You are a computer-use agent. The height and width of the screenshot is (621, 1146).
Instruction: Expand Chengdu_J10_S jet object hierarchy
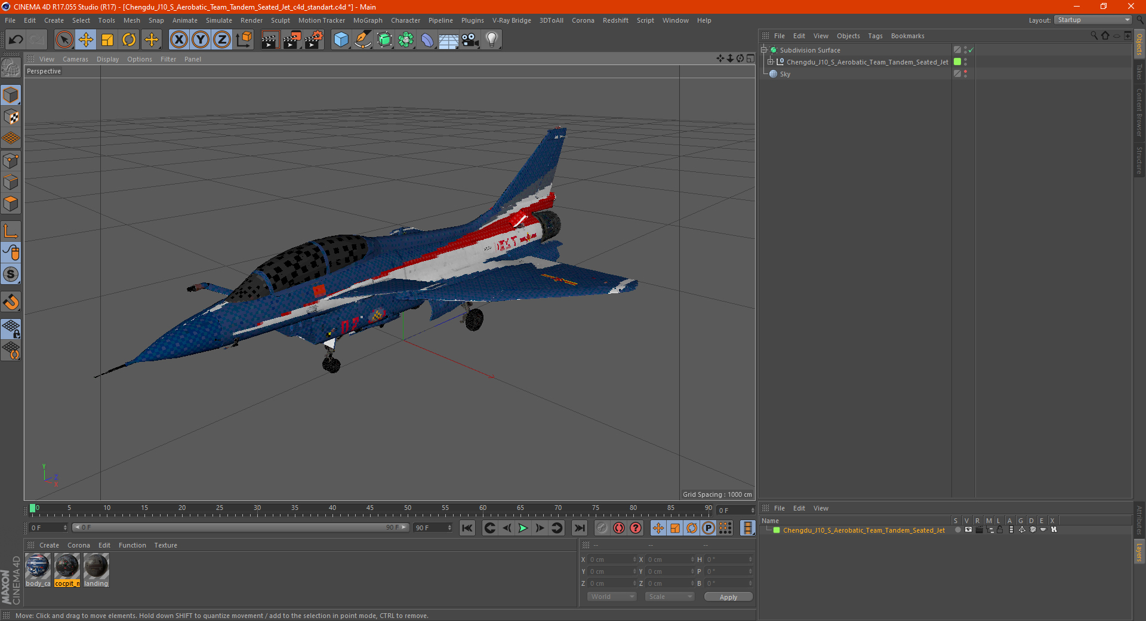[771, 62]
